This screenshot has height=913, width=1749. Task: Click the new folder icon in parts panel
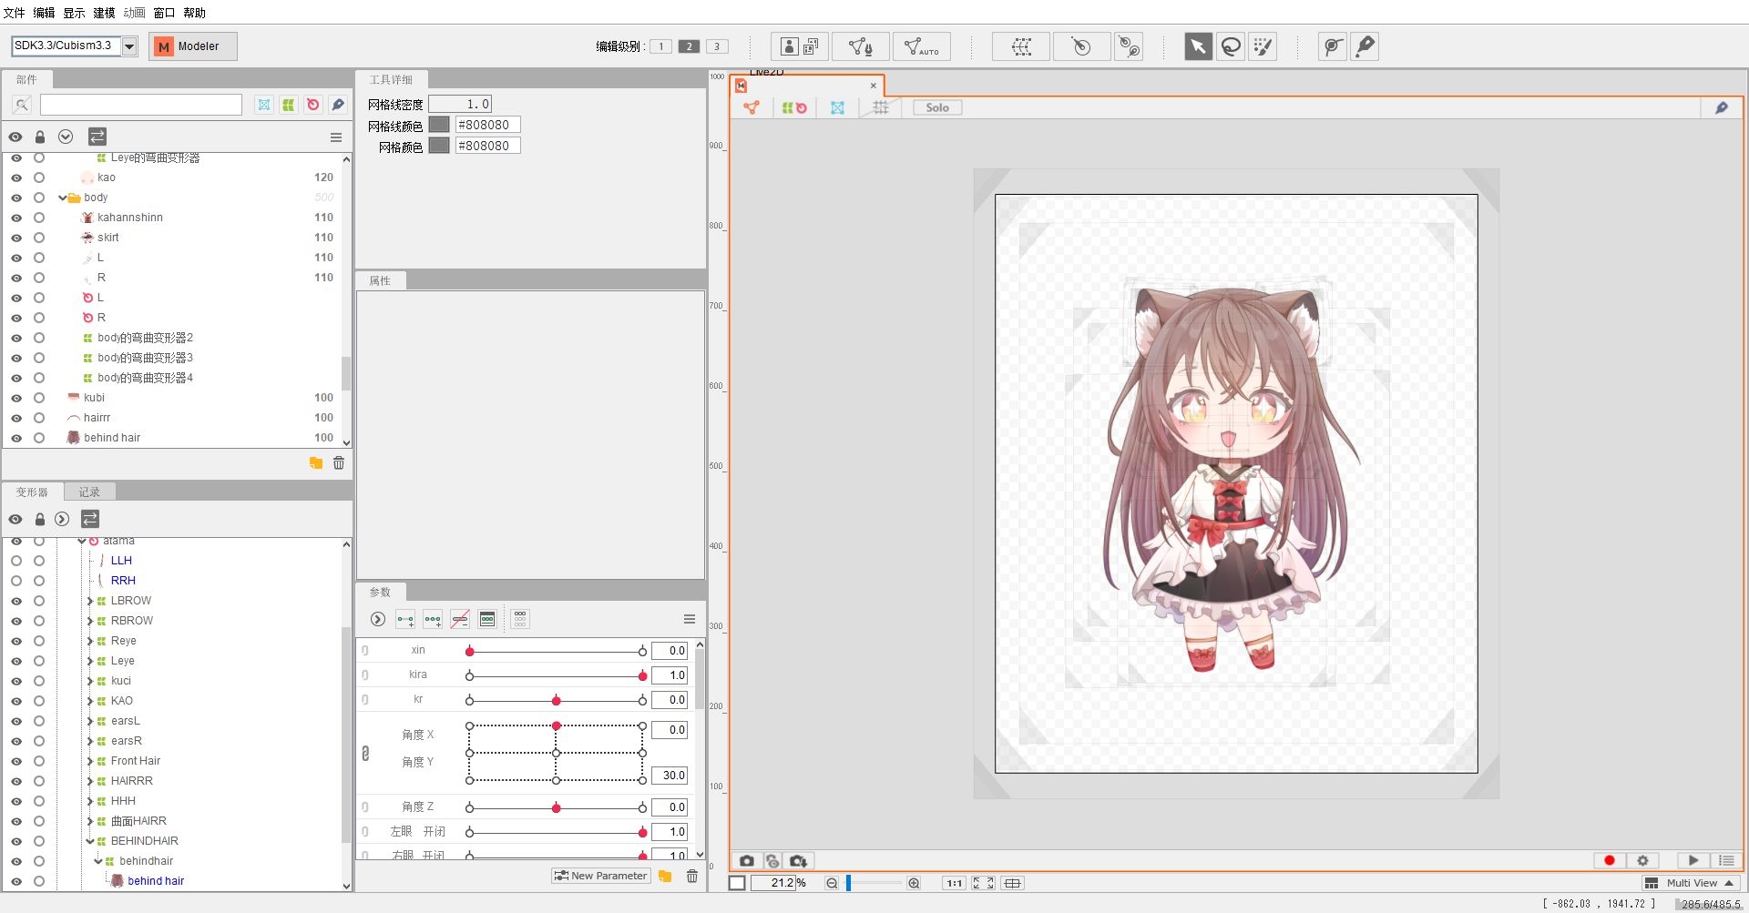pos(316,463)
